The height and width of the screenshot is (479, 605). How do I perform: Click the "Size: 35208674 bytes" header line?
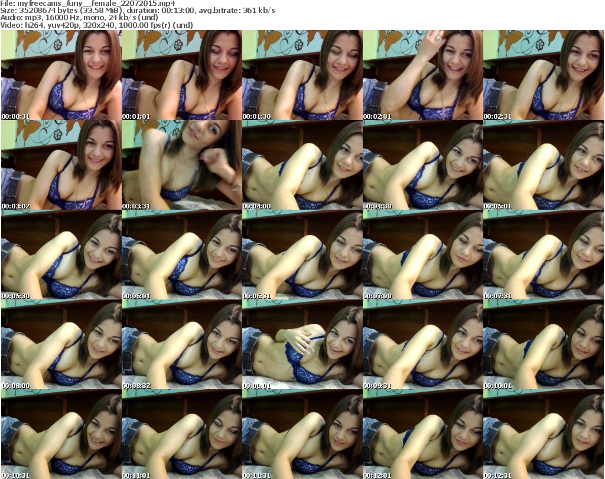tap(138, 11)
